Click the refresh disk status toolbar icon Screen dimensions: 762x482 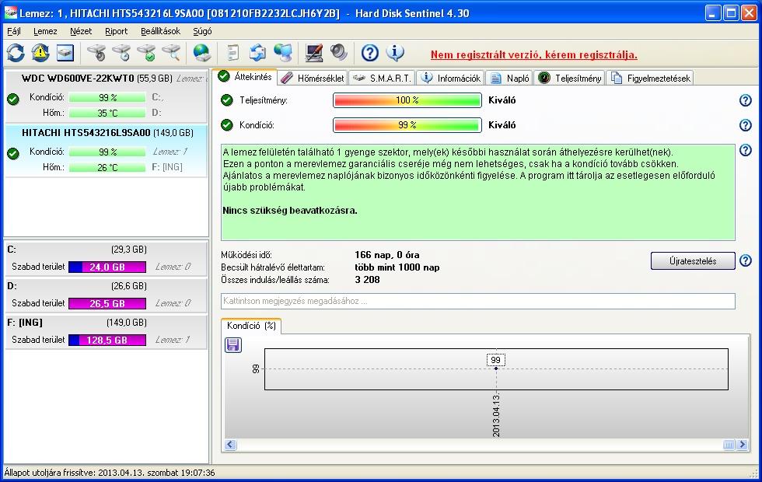(x=16, y=53)
